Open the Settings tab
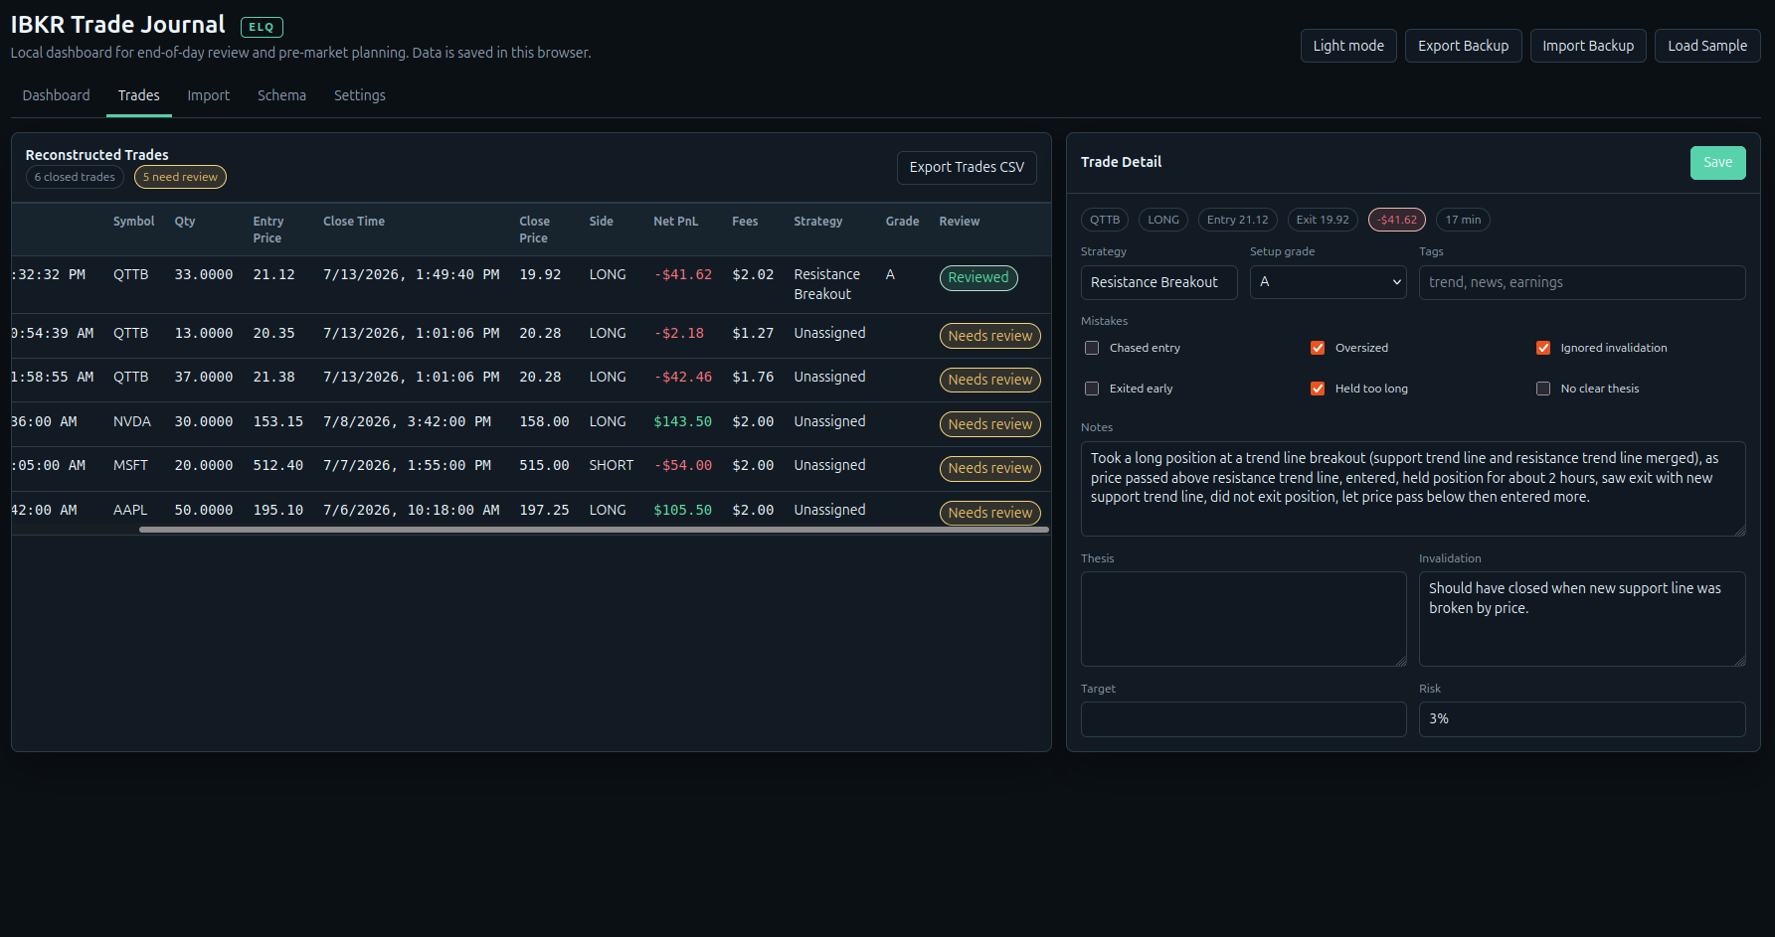The height and width of the screenshot is (937, 1775). point(360,95)
